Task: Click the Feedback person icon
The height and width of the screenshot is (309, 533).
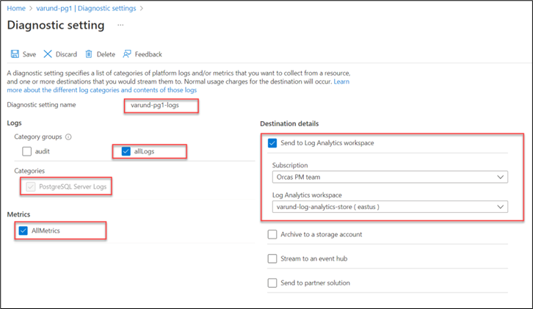Action: pos(127,54)
